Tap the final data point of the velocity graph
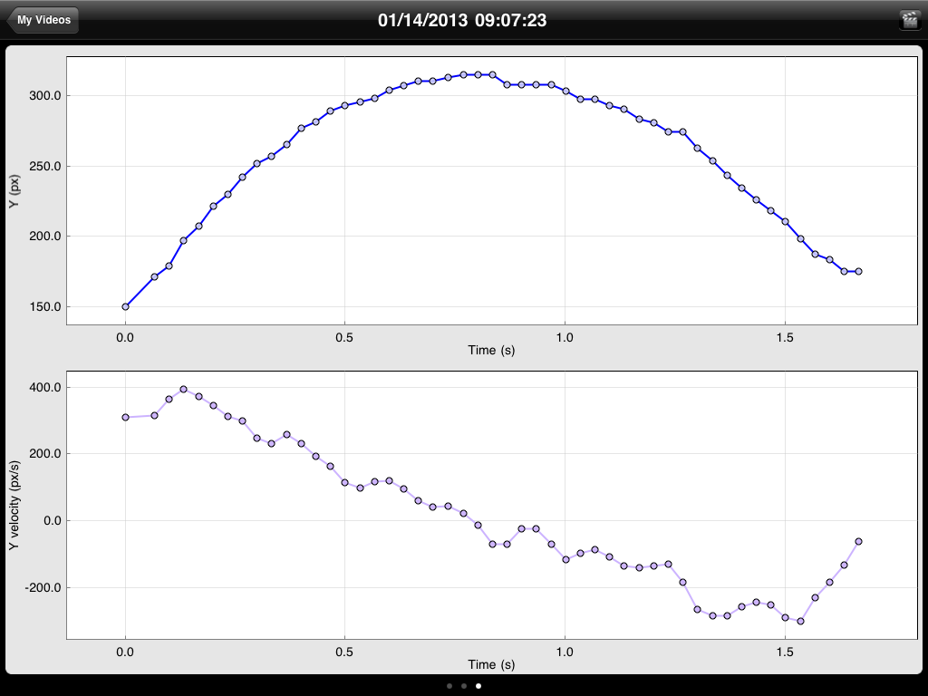This screenshot has height=696, width=928. 859,542
